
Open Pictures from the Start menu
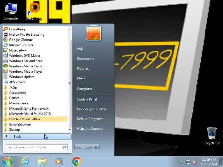83,68
